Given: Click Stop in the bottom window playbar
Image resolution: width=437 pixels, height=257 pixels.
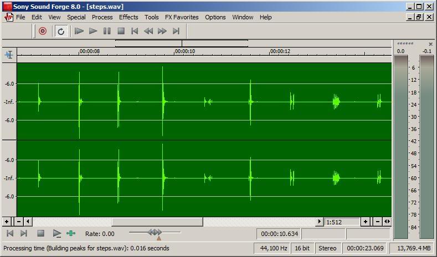Looking at the screenshot, I should (x=40, y=234).
